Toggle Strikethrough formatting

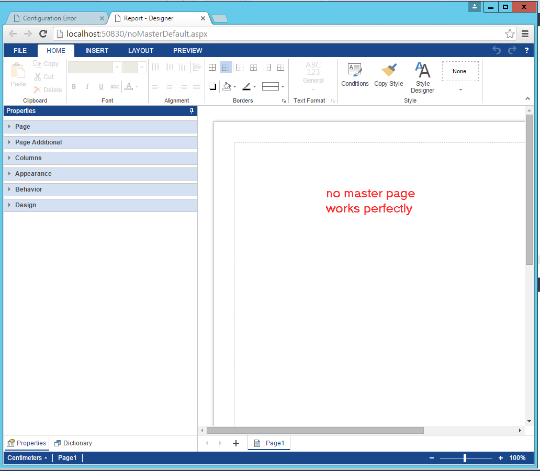(x=115, y=86)
